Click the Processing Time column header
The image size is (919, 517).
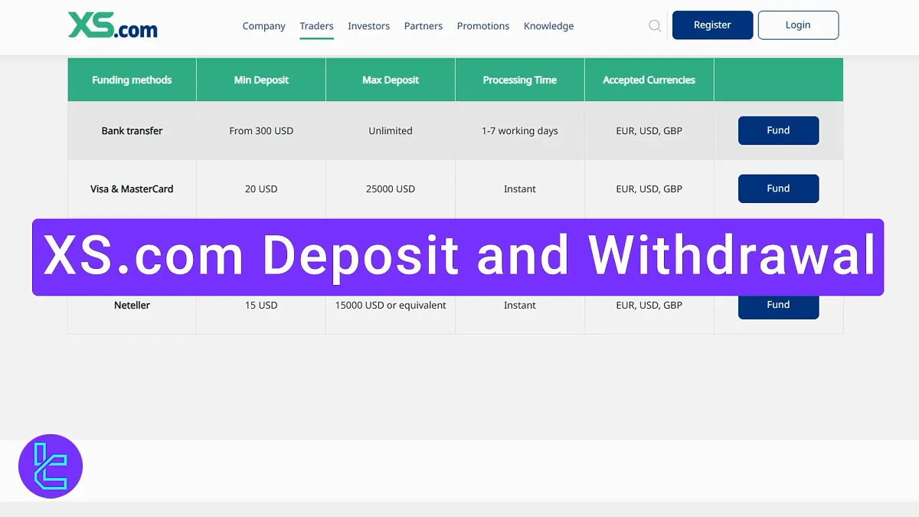tap(519, 79)
